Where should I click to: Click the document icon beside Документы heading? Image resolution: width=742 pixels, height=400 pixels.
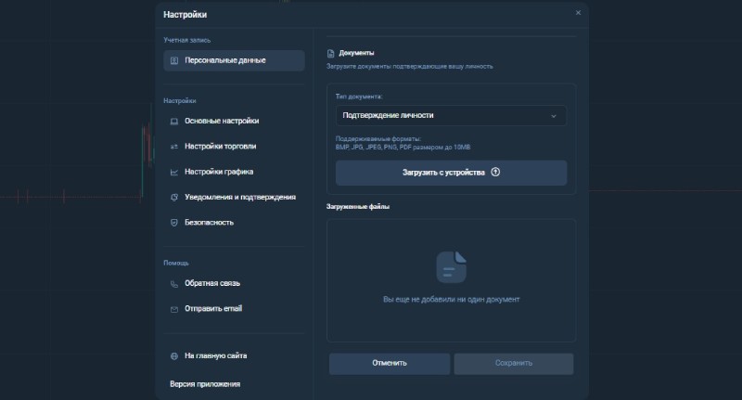click(x=331, y=54)
